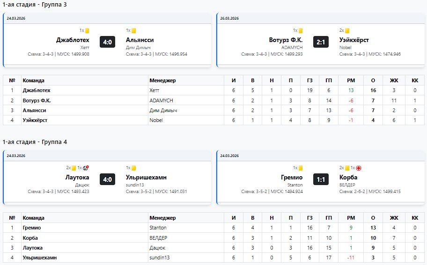Click the Менеджер column header in Group 4
This screenshot has width=427, height=265.
(162, 218)
